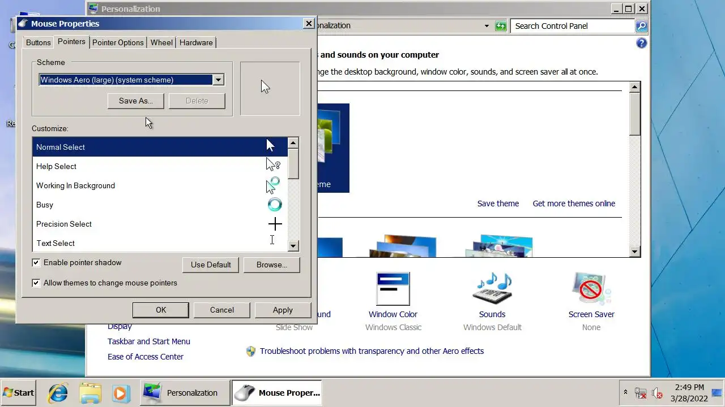The height and width of the screenshot is (407, 725).
Task: Select the selected theme thumbnail
Action: pyautogui.click(x=333, y=148)
